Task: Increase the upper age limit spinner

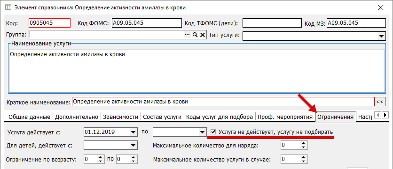Action: tap(134, 157)
